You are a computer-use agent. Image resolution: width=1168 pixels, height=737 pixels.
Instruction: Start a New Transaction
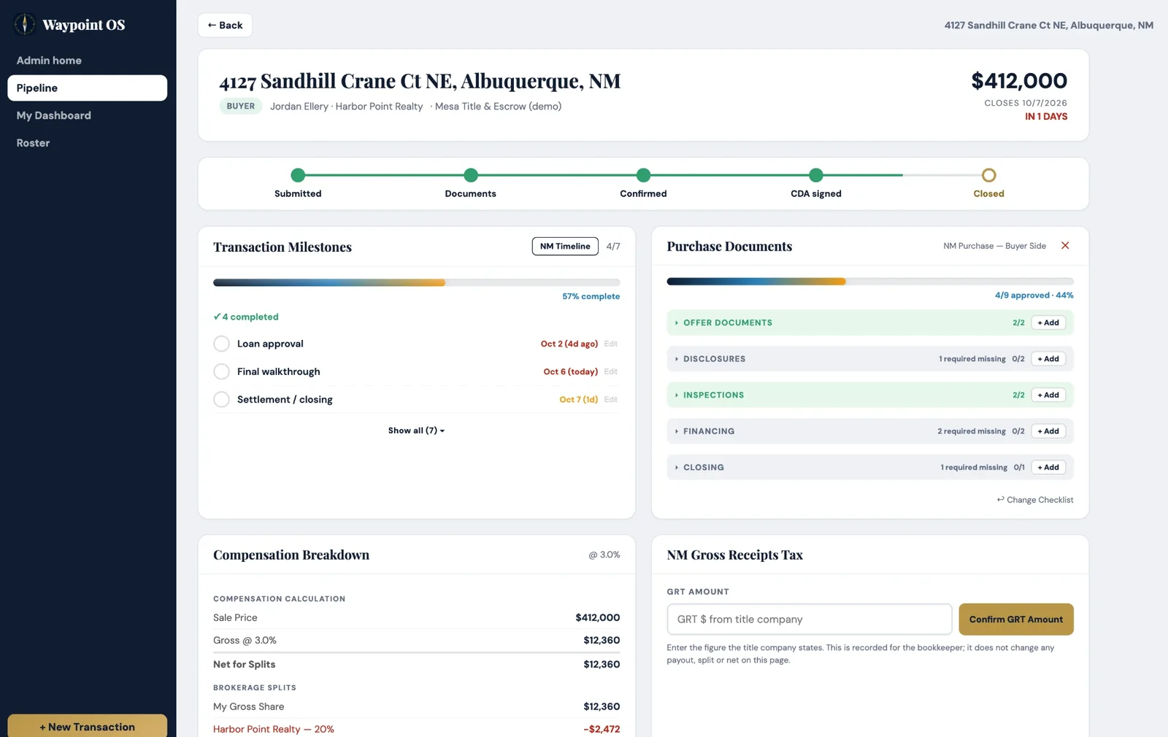pyautogui.click(x=87, y=726)
